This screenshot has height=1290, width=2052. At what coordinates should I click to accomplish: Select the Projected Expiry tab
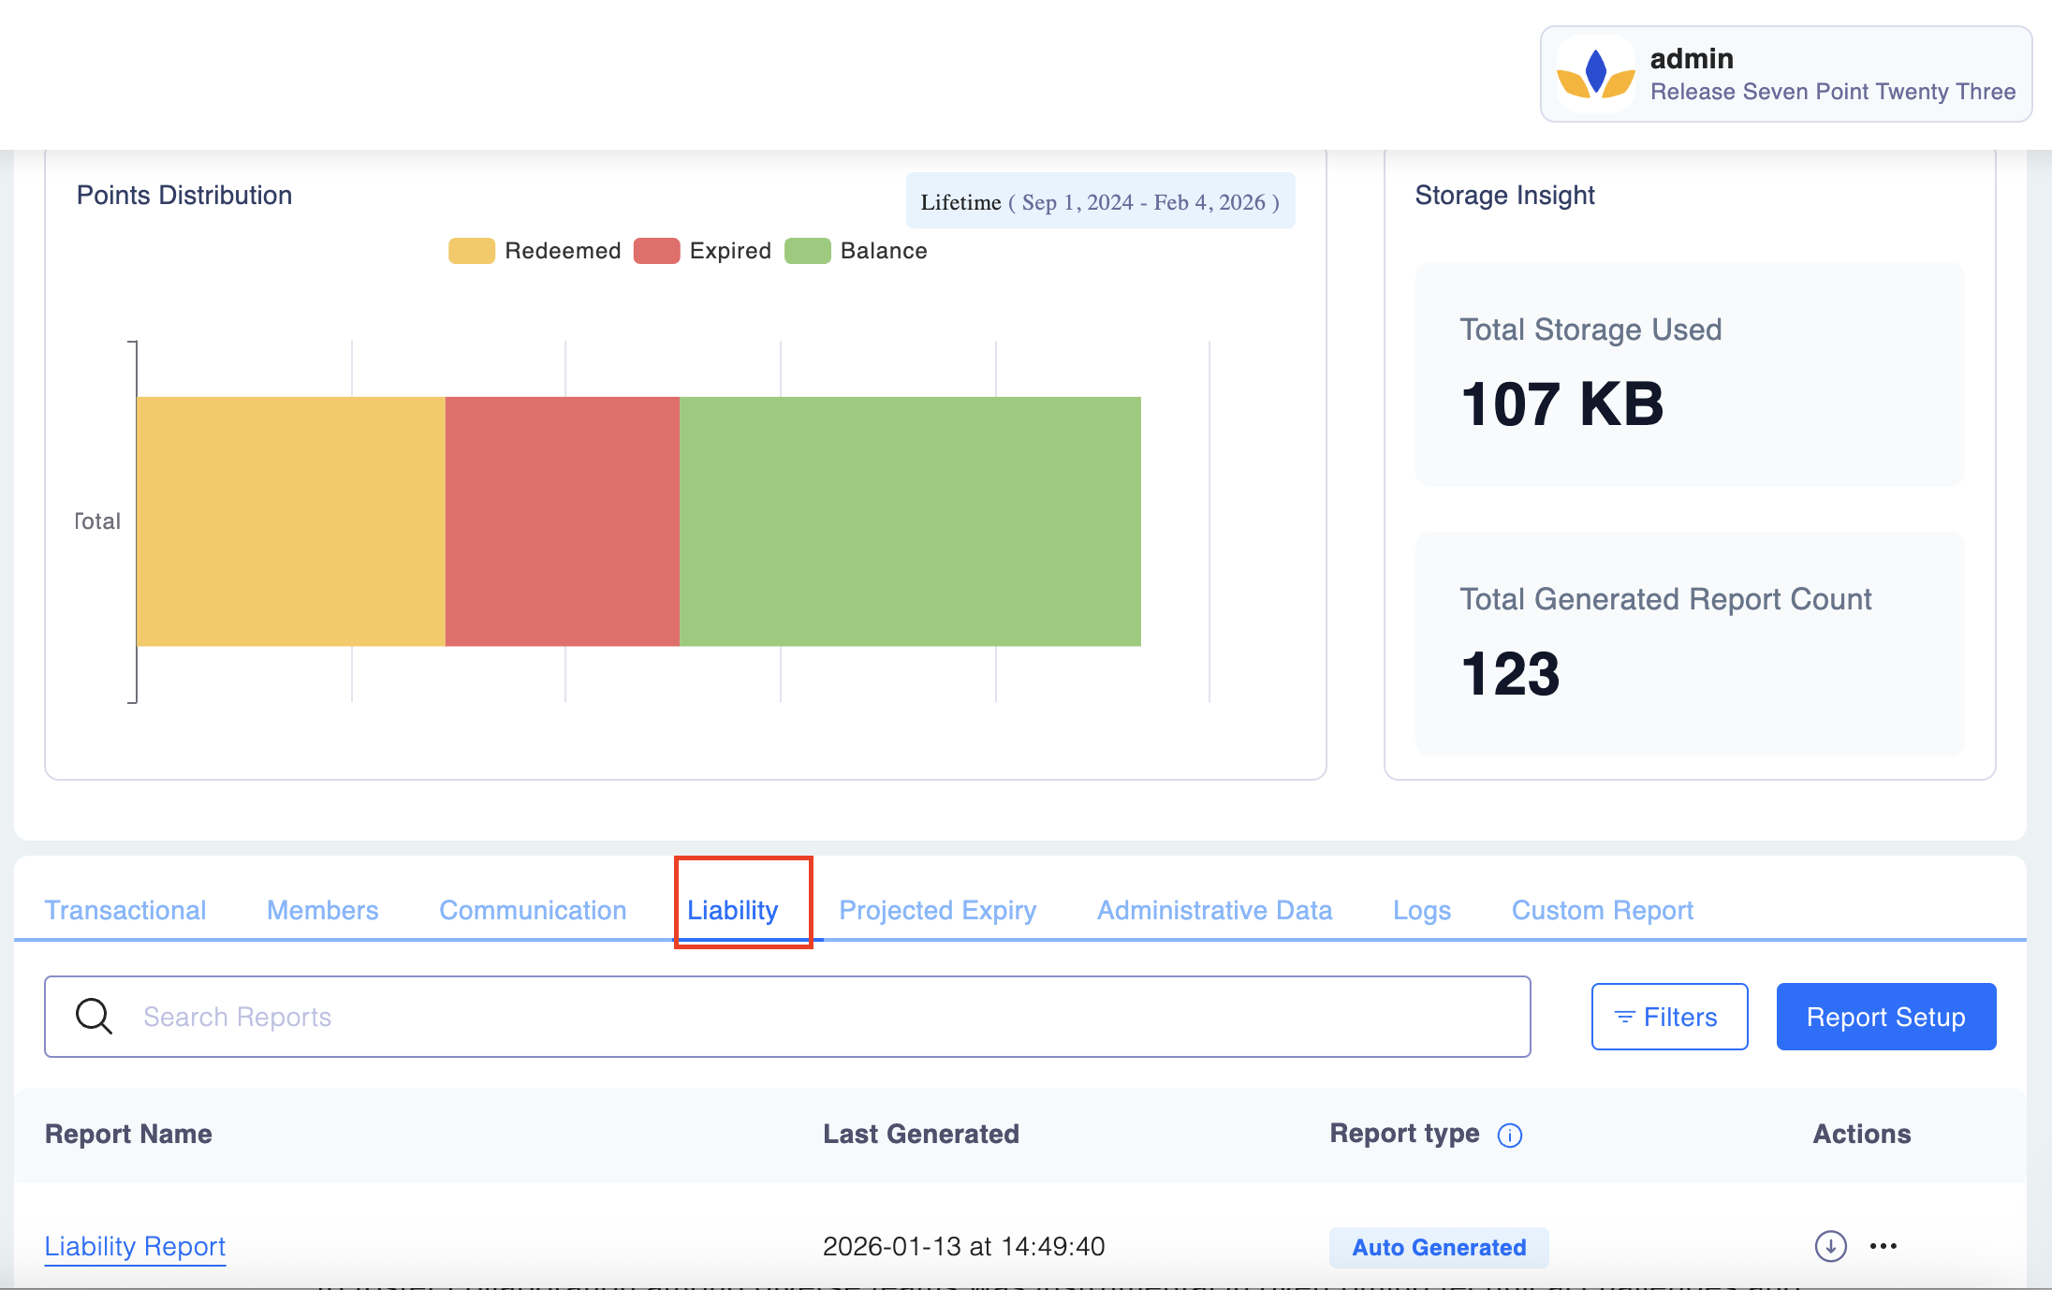click(x=937, y=910)
